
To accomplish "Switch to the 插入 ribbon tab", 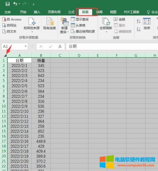I will click(37, 12).
